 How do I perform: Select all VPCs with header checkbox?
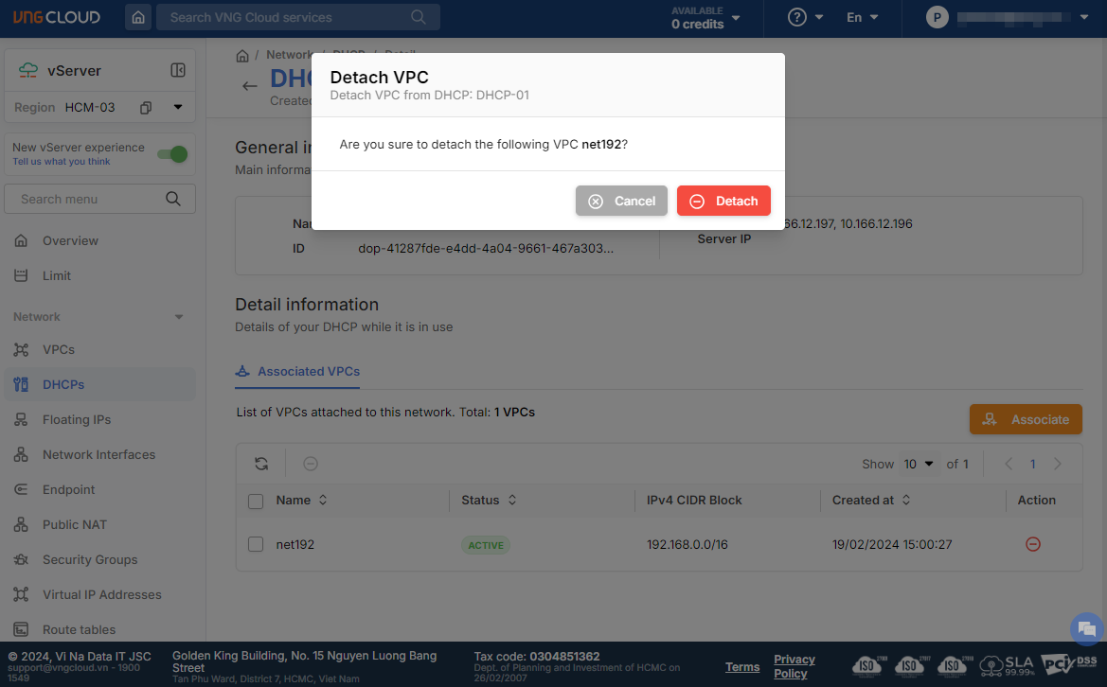pyautogui.click(x=256, y=501)
